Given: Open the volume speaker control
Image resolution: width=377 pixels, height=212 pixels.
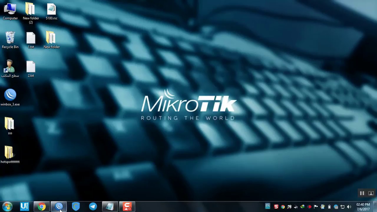Looking at the screenshot, I should click(349, 207).
